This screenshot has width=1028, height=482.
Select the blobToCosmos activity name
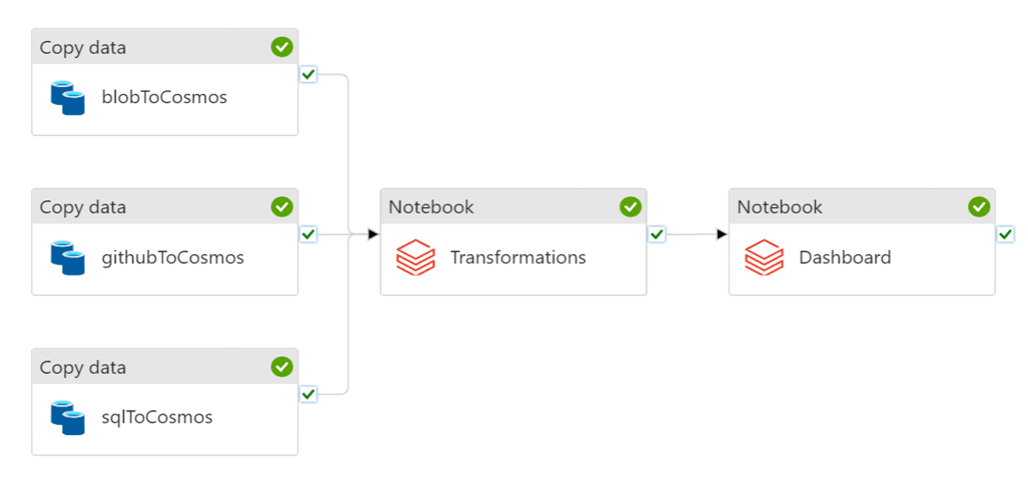(164, 97)
